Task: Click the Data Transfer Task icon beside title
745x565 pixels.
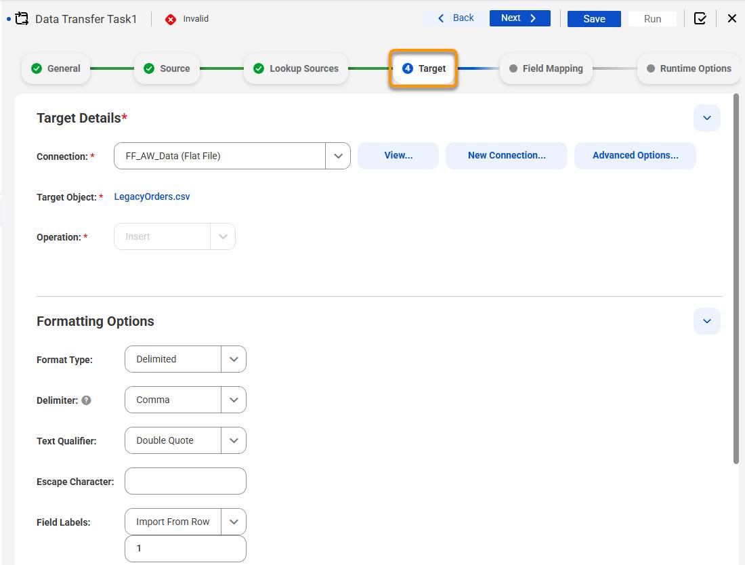Action: click(x=22, y=19)
